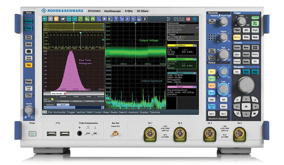Click the trigger Levels knob
The height and width of the screenshot is (165, 284).
click(241, 22)
